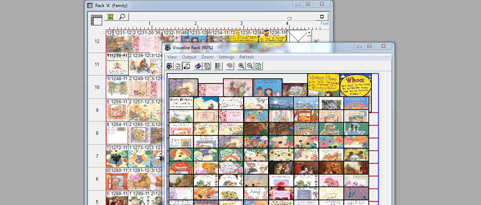Image resolution: width=481 pixels, height=205 pixels.
Task: Open the Zoom menu
Action: point(207,57)
